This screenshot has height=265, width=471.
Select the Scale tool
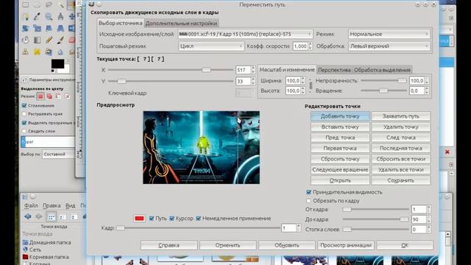point(37,28)
